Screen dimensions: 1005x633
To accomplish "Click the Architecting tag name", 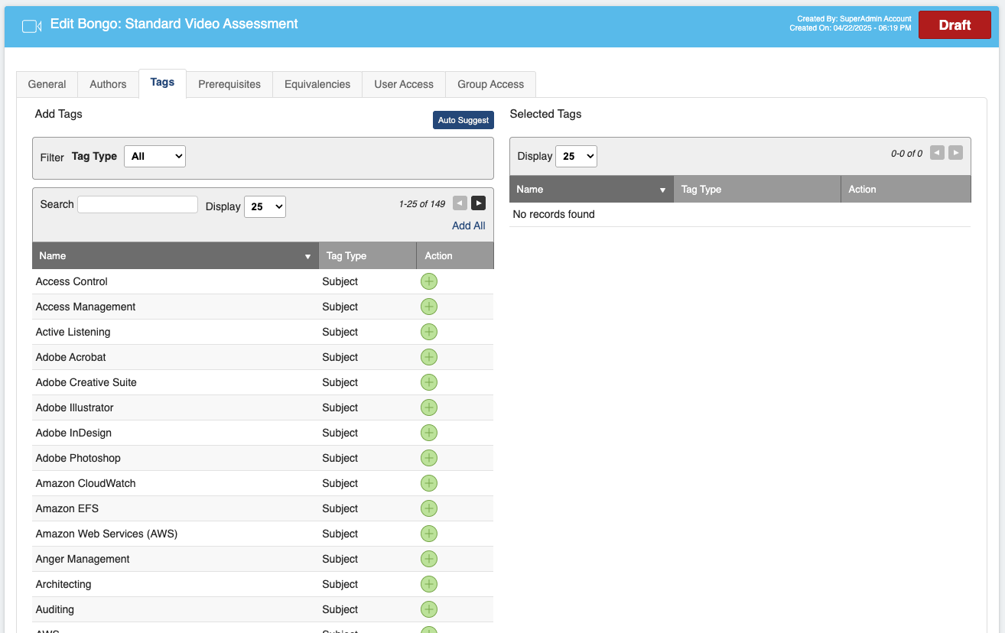I will pos(63,584).
